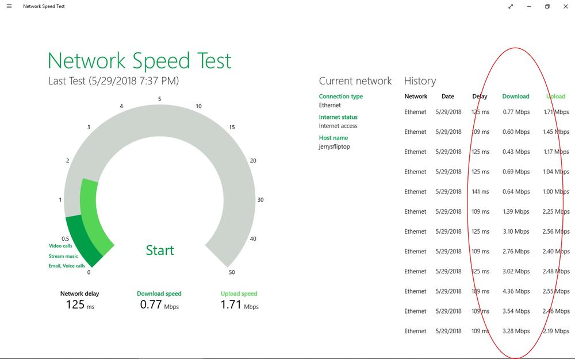Click the 141 ms delay history cell
The width and height of the screenshot is (575, 359).
[x=480, y=192]
